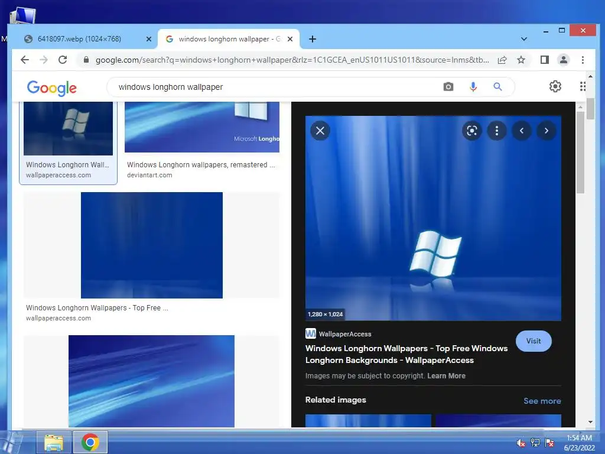The image size is (605, 454).
Task: Open the Chrome three-dot menu
Action: [583, 60]
